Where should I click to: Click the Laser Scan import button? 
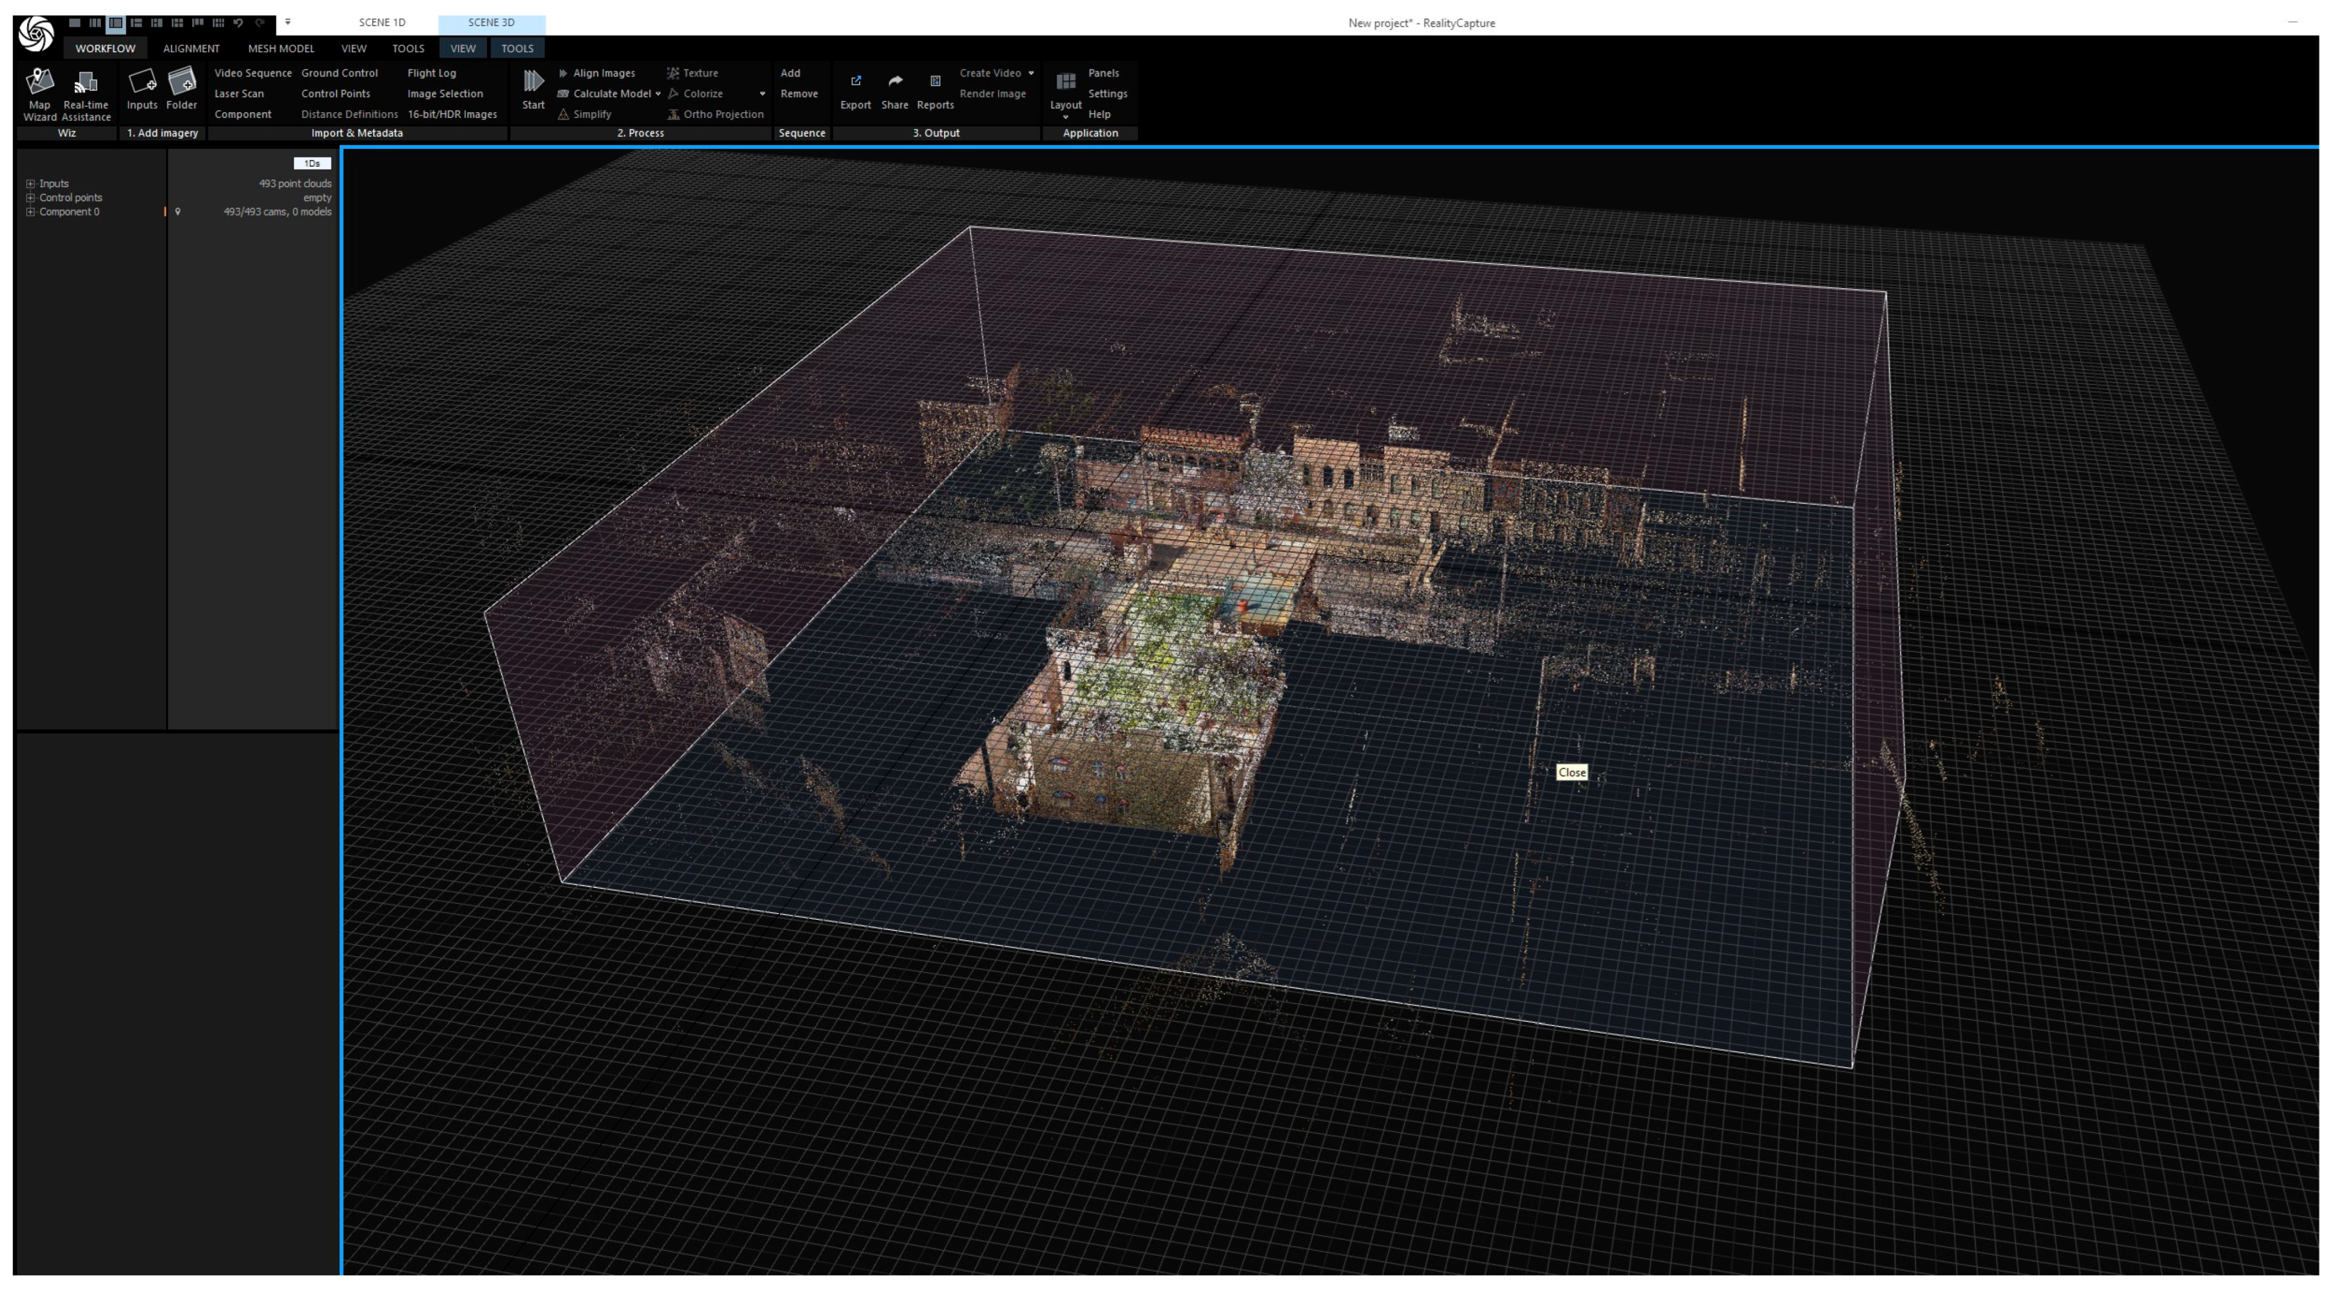239,93
